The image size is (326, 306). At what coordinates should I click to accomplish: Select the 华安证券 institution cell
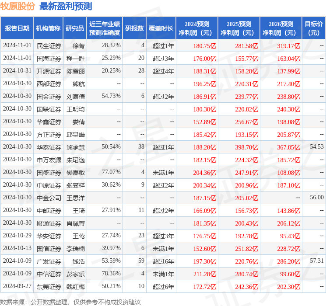pos(49,236)
